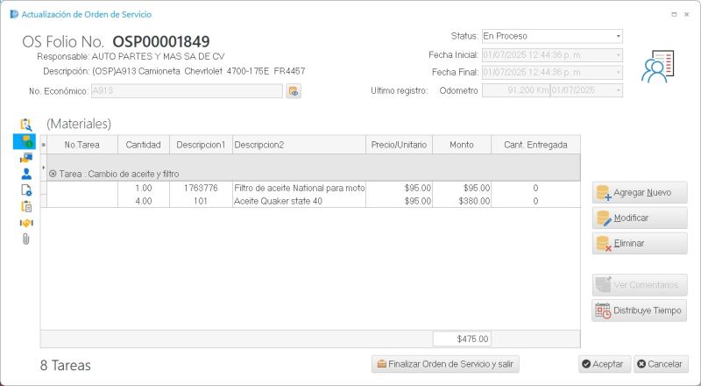Image resolution: width=701 pixels, height=386 pixels.
Task: Click the users document icon at top right
Action: click(658, 67)
